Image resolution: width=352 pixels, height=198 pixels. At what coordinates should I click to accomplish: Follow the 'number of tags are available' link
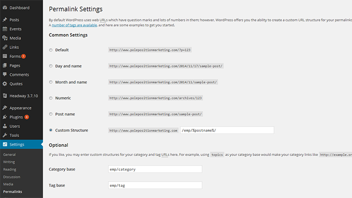[x=74, y=25]
